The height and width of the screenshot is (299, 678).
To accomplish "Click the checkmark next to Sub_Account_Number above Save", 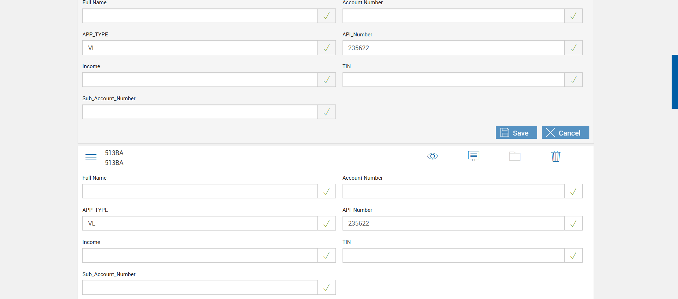I will click(327, 112).
